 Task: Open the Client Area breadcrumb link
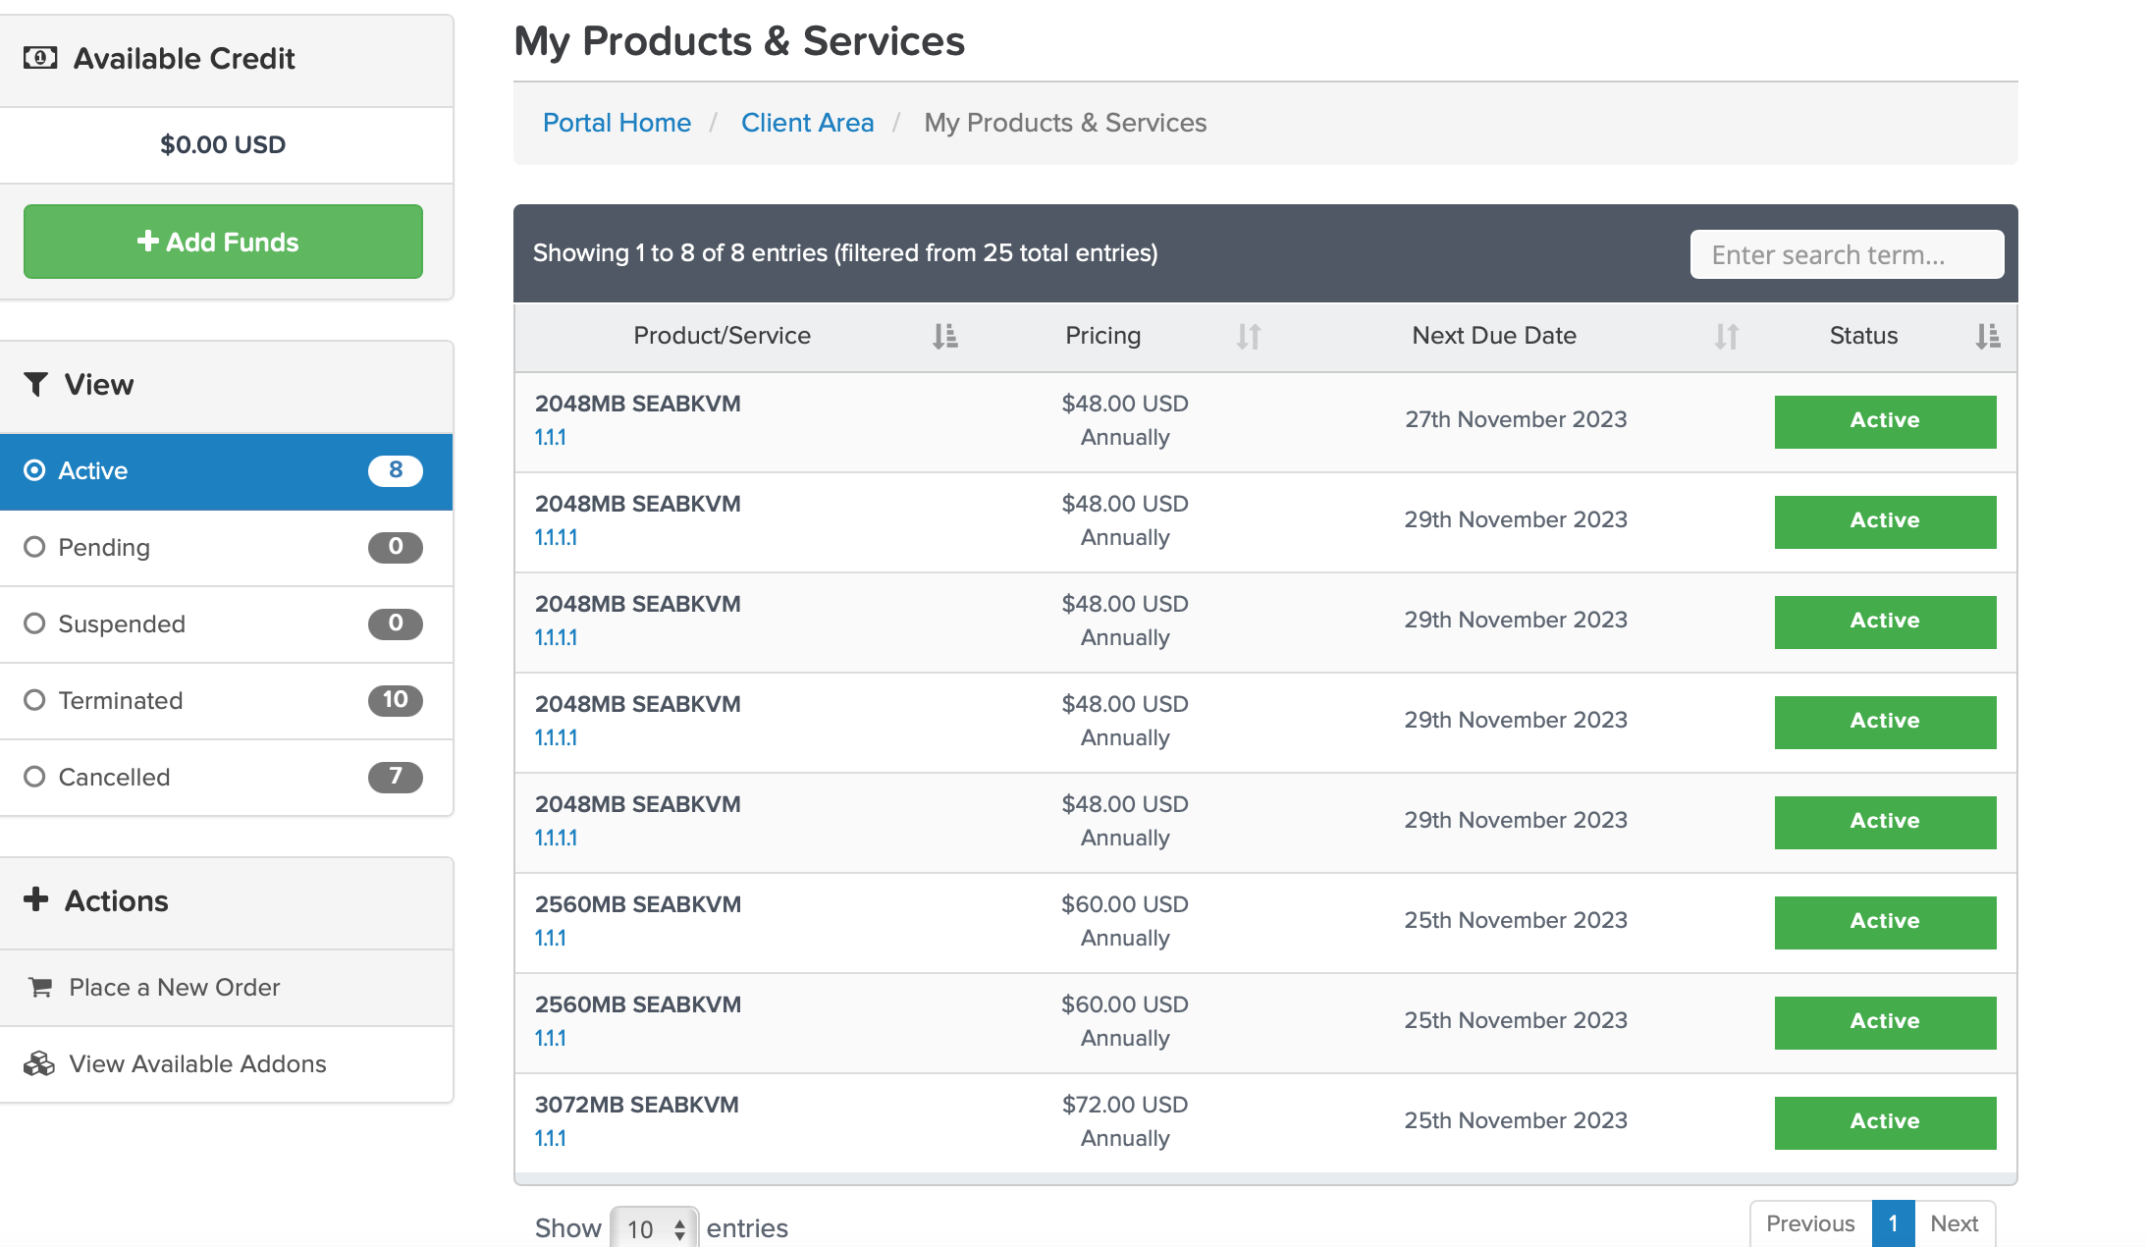click(807, 123)
